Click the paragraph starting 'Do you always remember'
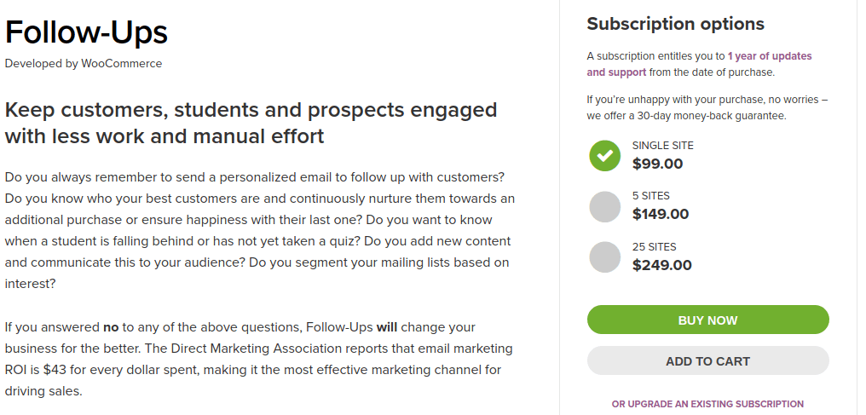 (260, 230)
